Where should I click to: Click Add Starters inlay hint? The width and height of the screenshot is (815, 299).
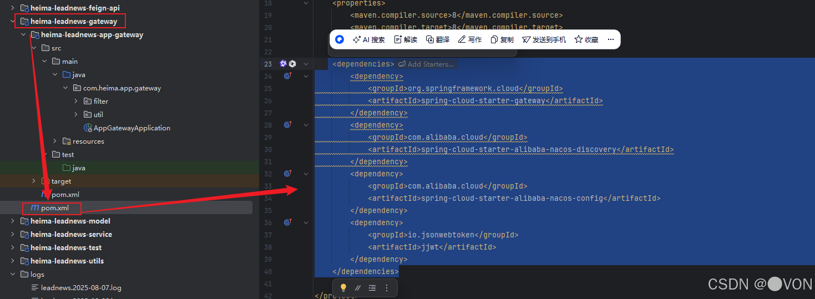pyautogui.click(x=426, y=64)
